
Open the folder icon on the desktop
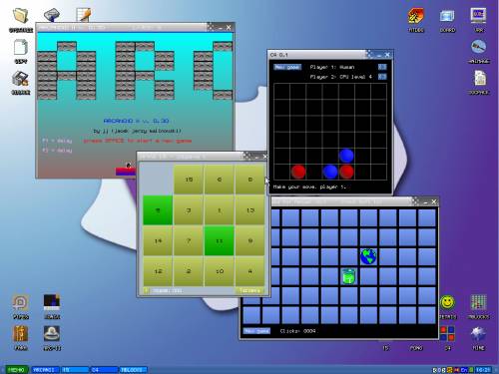[x=20, y=16]
